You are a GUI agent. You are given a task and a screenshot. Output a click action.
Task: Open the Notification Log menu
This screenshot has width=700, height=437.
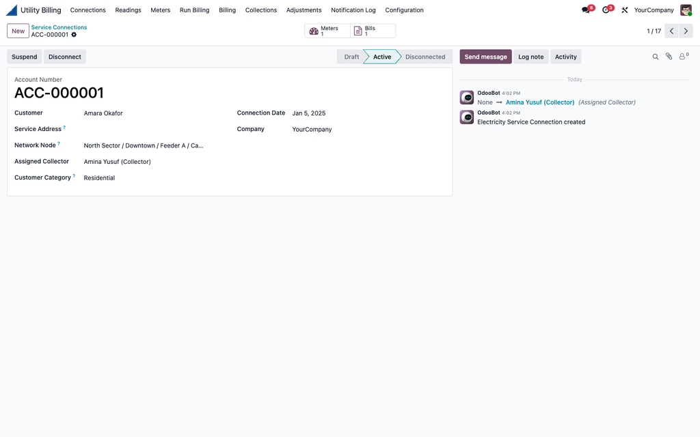pos(353,10)
